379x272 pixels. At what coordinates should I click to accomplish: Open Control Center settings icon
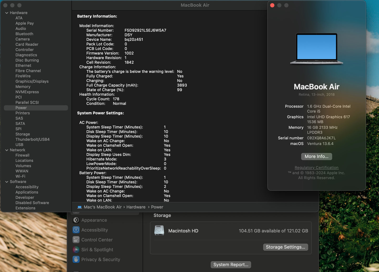[x=76, y=240]
